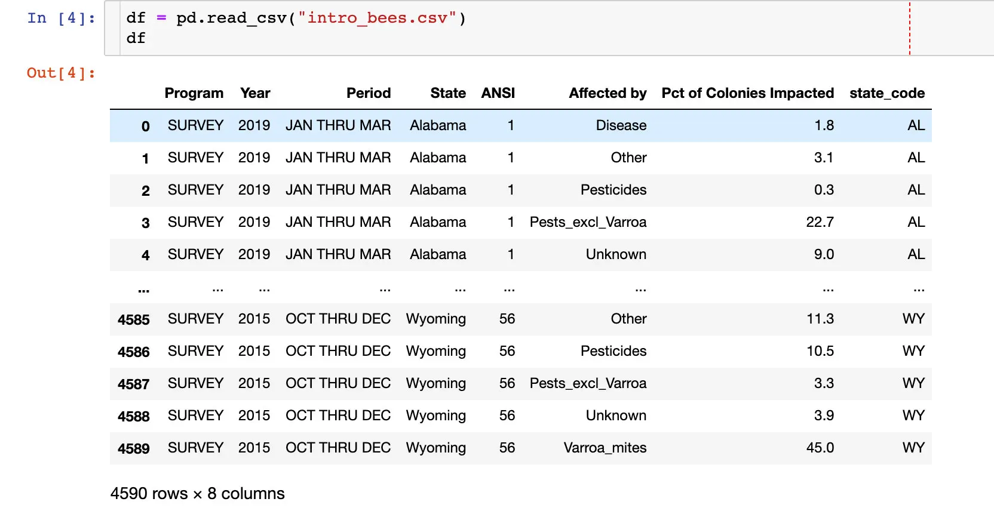Screen dimensions: 994x511
Task: Click the ANSI column header
Action: pyautogui.click(x=498, y=93)
